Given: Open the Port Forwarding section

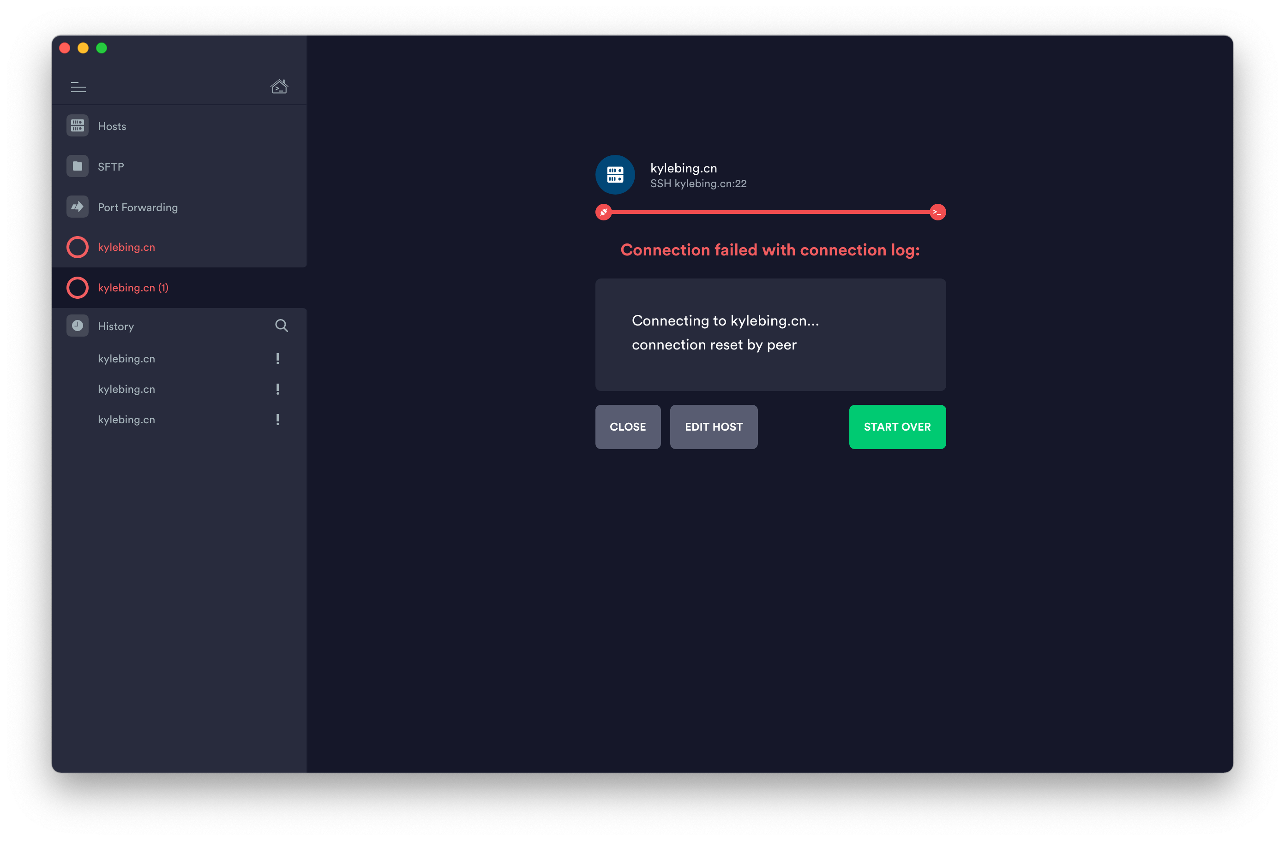Looking at the screenshot, I should pos(138,207).
